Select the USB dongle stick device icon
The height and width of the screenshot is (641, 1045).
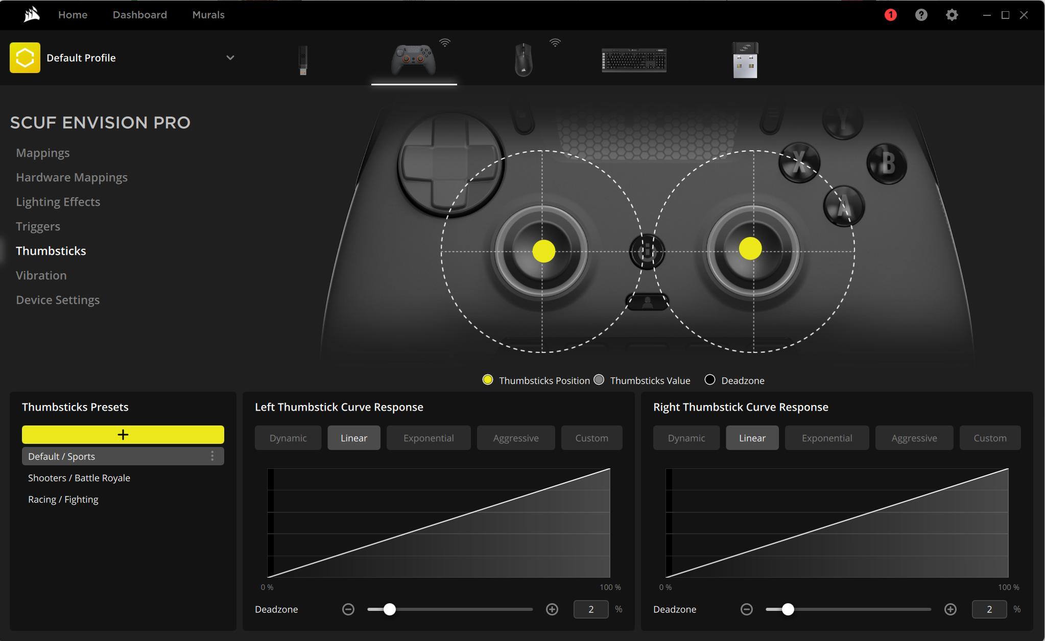point(303,60)
